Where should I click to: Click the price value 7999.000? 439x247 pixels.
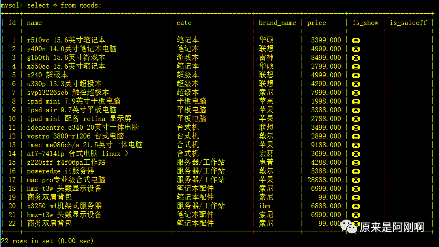(x=326, y=92)
